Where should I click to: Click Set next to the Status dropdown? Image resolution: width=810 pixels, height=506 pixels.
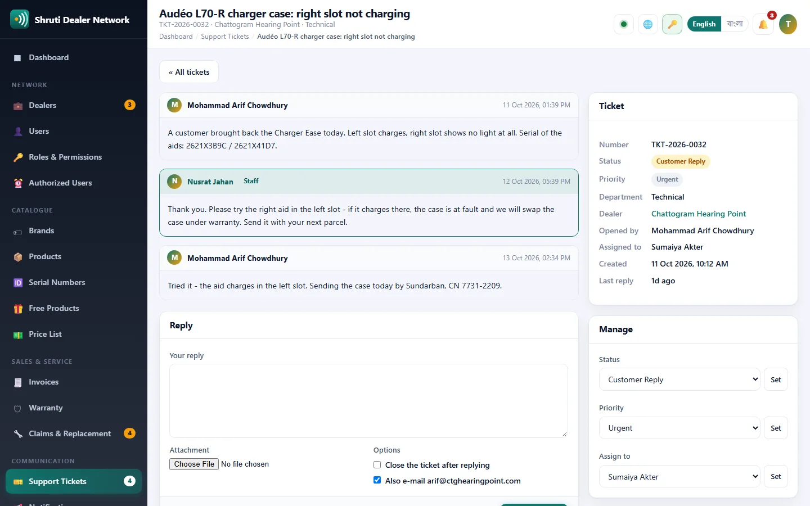point(776,379)
